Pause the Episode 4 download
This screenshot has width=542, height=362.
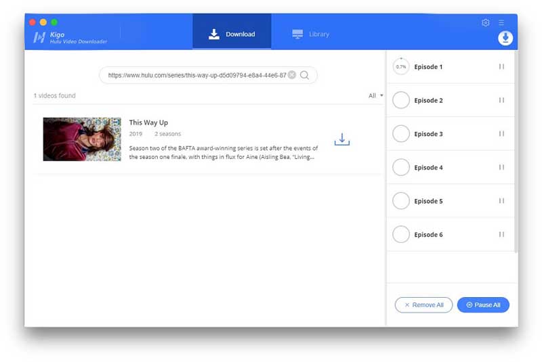501,167
